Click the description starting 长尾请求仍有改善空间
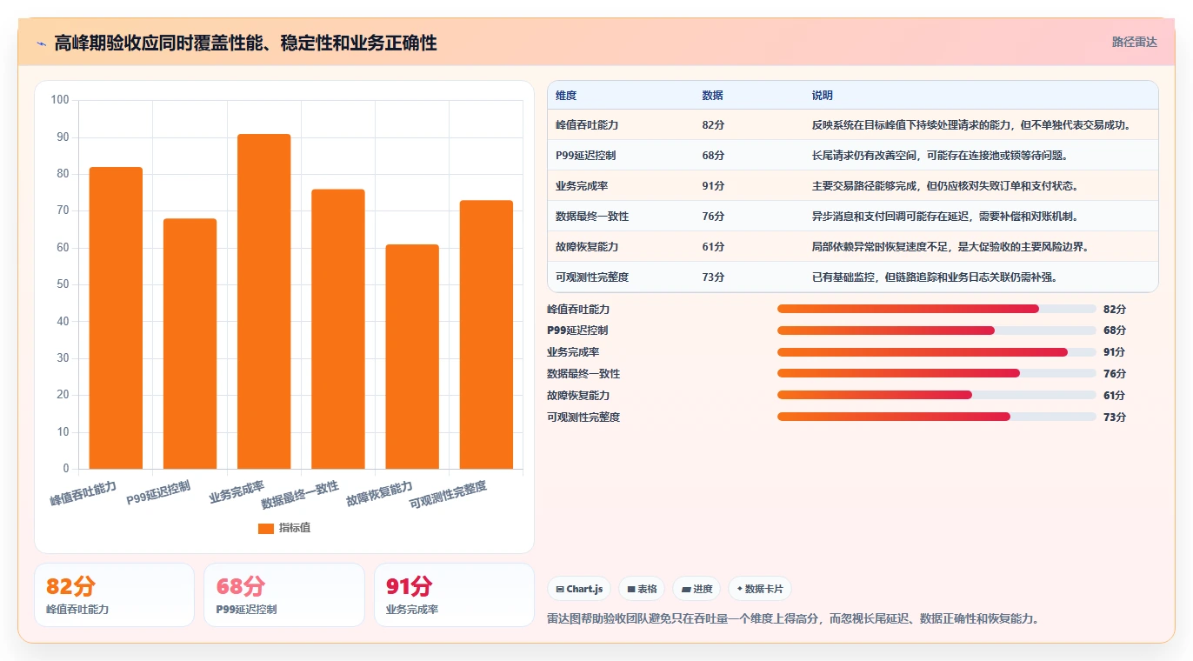 click(940, 156)
